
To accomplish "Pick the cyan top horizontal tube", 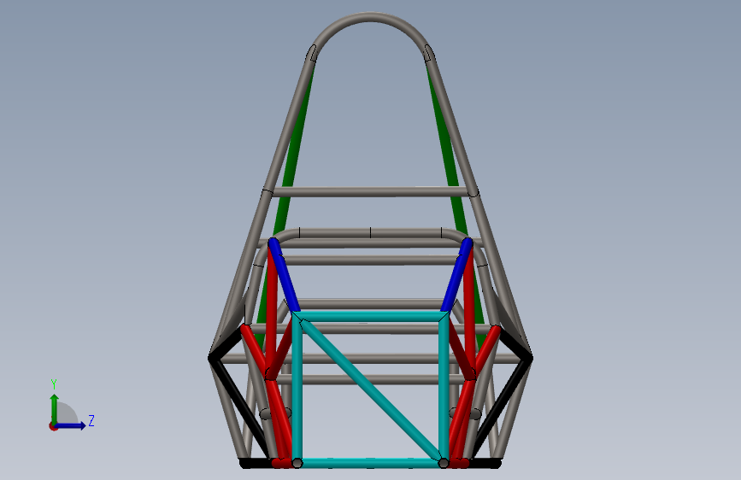I will point(371,317).
